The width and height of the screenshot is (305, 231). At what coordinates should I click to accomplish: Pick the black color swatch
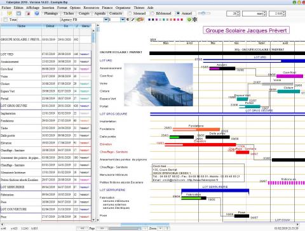[153, 20]
